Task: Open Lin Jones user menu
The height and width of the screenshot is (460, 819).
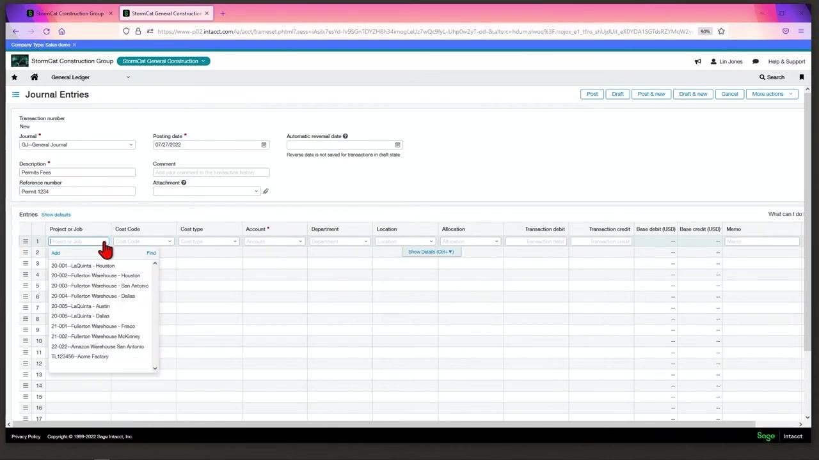Action: click(x=727, y=61)
